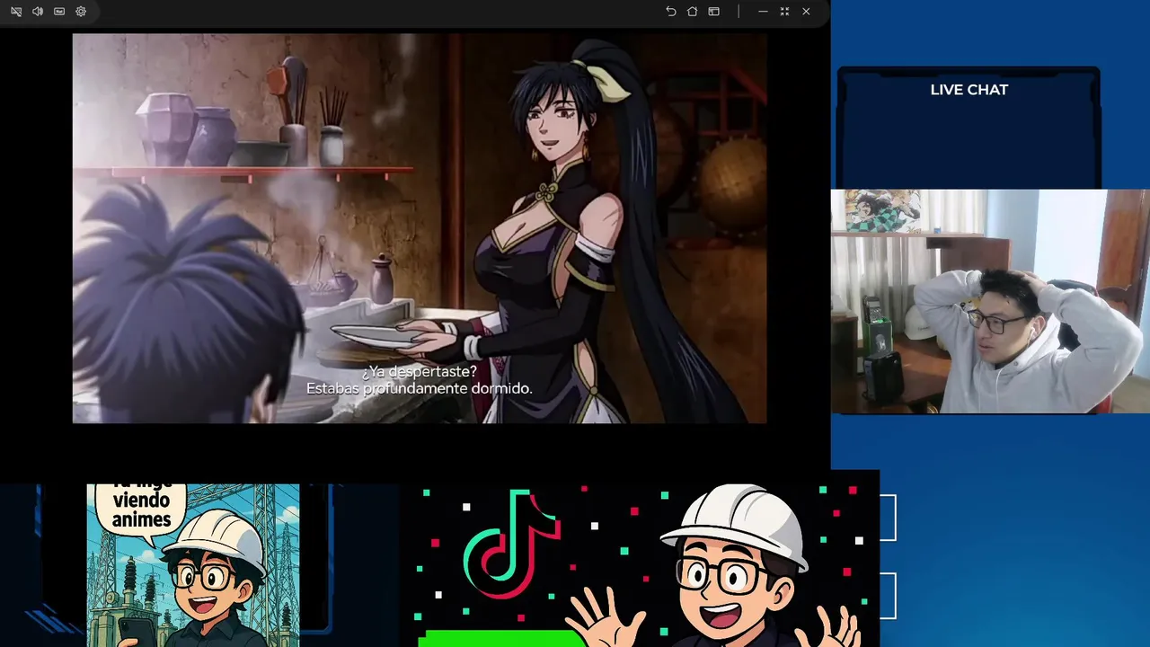Toggle fullscreen with the four-arrows icon

(784, 12)
